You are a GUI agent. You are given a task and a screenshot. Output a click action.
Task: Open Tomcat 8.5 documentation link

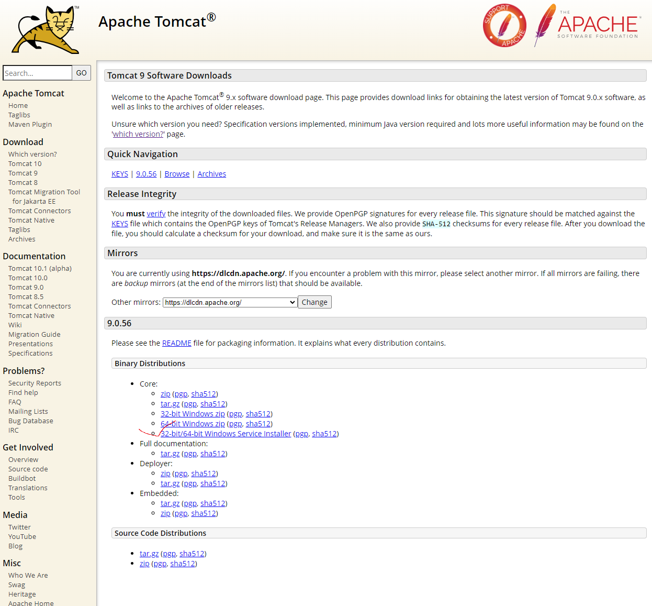pyautogui.click(x=26, y=296)
